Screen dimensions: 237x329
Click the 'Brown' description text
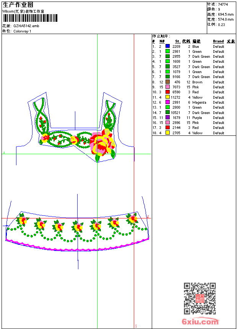pos(197,82)
